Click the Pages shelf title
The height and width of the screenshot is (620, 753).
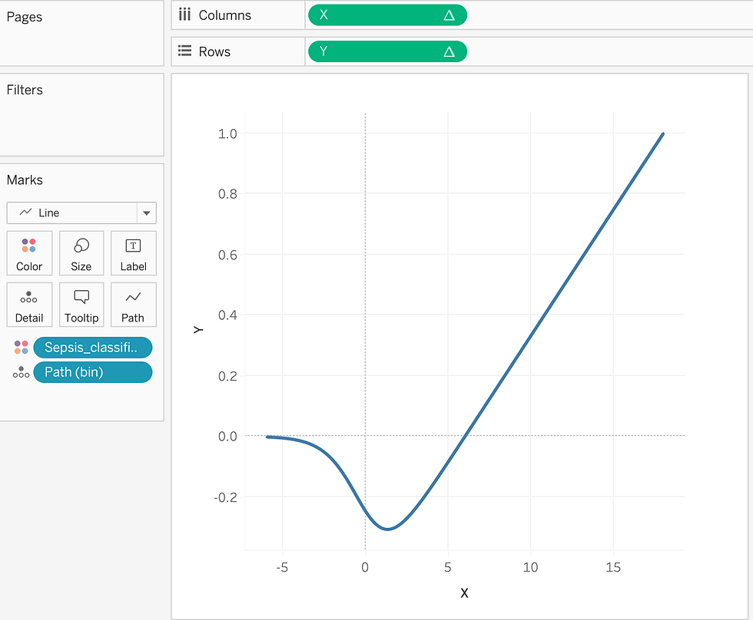point(25,17)
